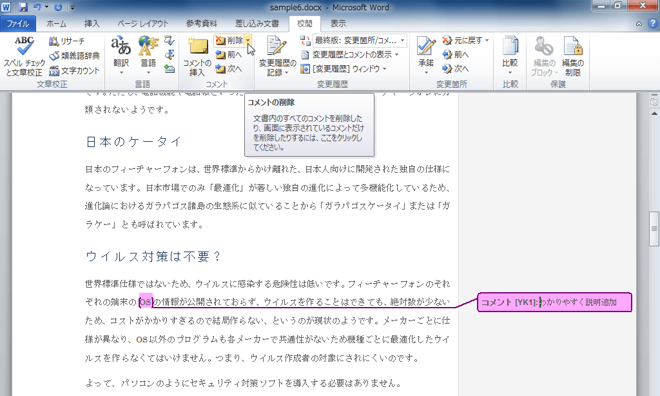Open the 元に戻す dropdown arrow
660x396 pixels.
point(487,41)
